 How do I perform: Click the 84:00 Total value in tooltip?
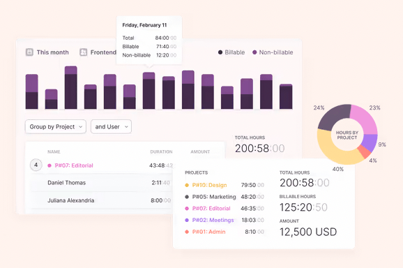(x=166, y=38)
